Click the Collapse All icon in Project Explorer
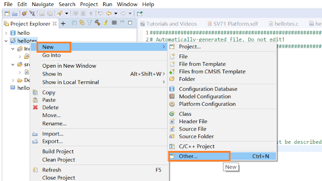This screenshot has width=322, height=181. (74, 23)
